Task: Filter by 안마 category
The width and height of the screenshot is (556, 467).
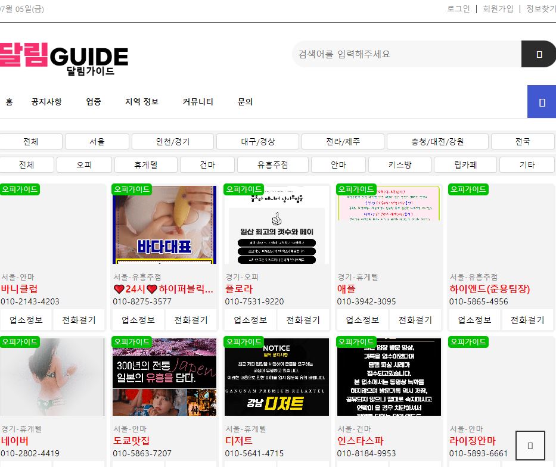Action: tap(338, 165)
